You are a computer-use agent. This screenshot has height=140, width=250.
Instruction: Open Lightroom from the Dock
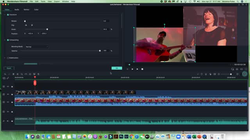tap(127, 136)
